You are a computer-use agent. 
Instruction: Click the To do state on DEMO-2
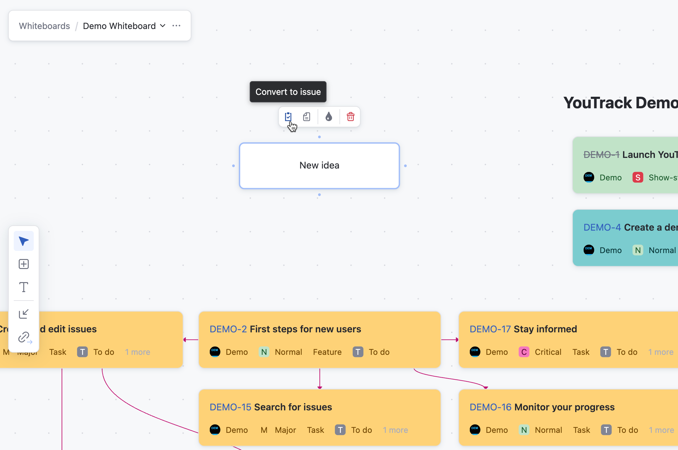point(379,352)
